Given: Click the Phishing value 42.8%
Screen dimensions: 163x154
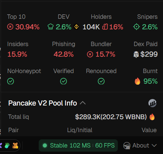Looking at the screenshot, I should [x=64, y=54].
